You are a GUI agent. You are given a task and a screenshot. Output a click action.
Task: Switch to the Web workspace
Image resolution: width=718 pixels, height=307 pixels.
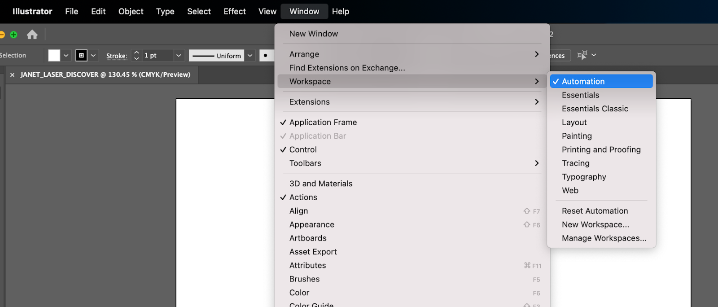pyautogui.click(x=601, y=190)
